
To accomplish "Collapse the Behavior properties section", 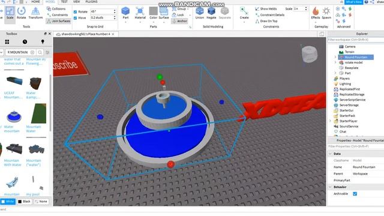I will point(330,187).
